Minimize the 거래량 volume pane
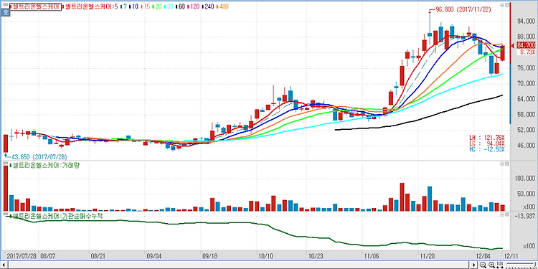Image resolution: width=538 pixels, height=269 pixels. coord(502,164)
